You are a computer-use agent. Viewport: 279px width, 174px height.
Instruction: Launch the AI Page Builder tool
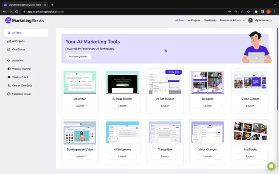(122, 106)
